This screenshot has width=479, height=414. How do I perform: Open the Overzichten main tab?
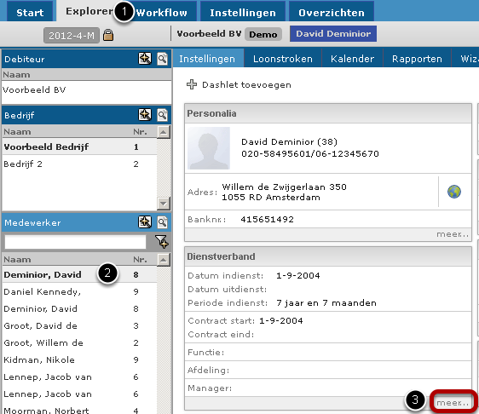pos(332,13)
